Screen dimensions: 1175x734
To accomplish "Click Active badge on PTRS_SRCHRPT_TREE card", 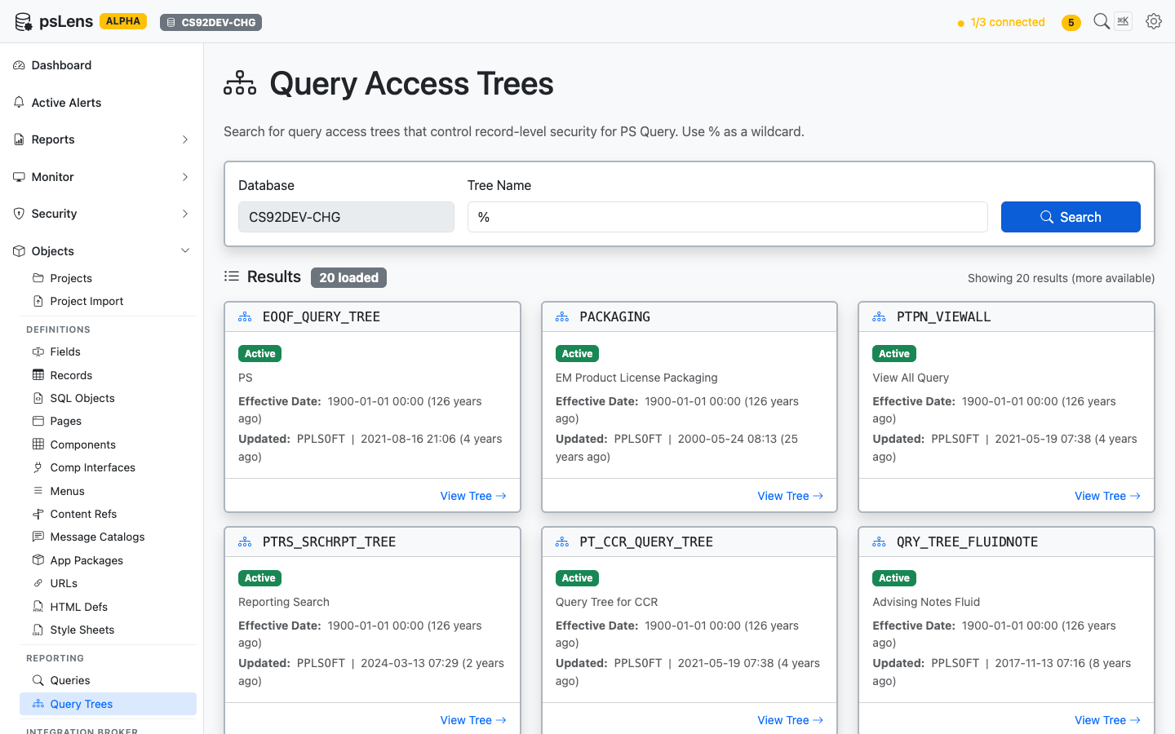I will [259, 578].
